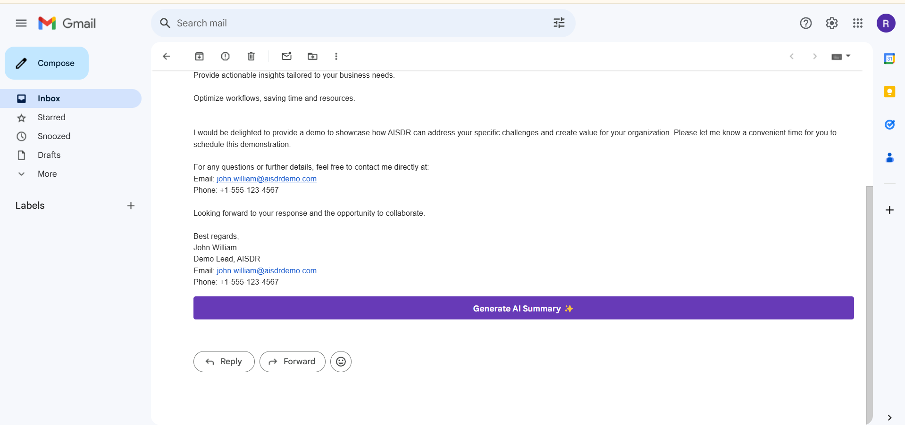905x425 pixels.
Task: Open signature john.william@aisdrdemo.com email link
Action: click(x=267, y=271)
